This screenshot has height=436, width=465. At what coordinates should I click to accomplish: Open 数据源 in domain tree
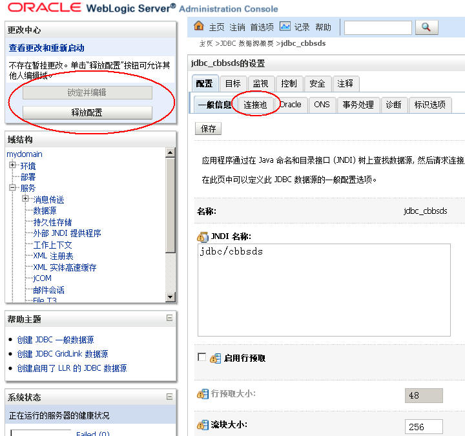[45, 211]
